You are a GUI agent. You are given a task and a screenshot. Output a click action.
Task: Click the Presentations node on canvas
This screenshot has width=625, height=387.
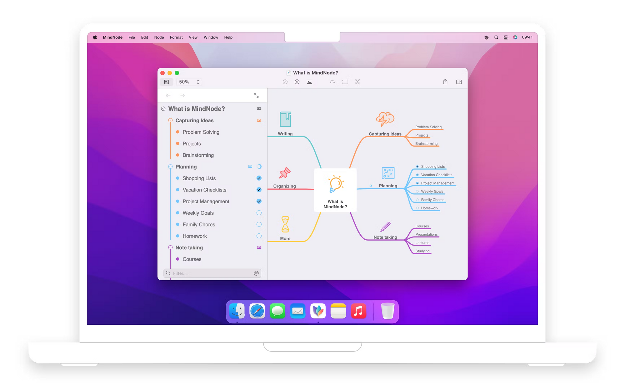coord(427,234)
